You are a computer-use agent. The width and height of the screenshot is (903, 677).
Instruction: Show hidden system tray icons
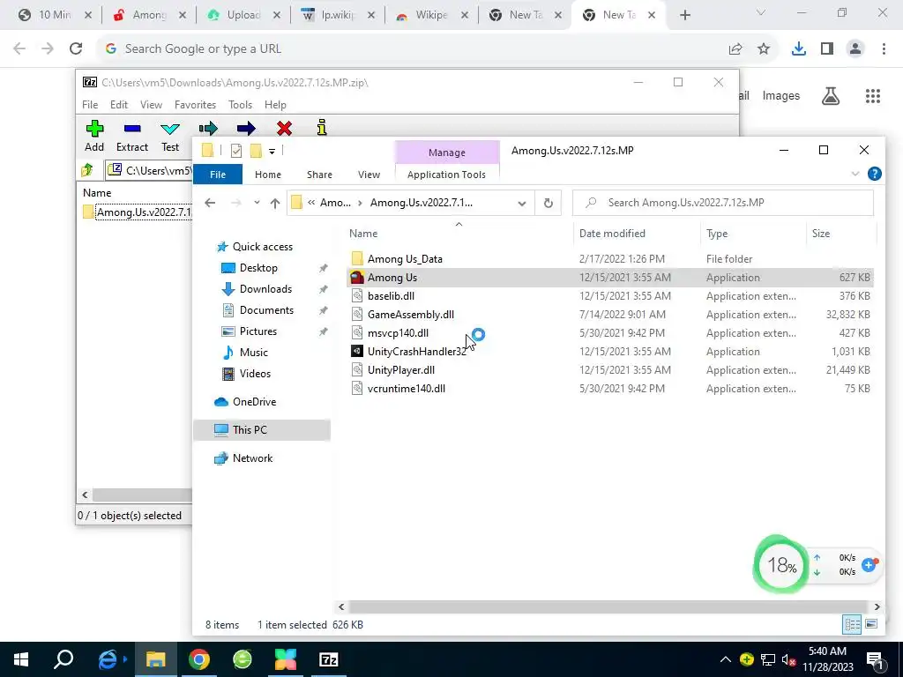pos(726,659)
